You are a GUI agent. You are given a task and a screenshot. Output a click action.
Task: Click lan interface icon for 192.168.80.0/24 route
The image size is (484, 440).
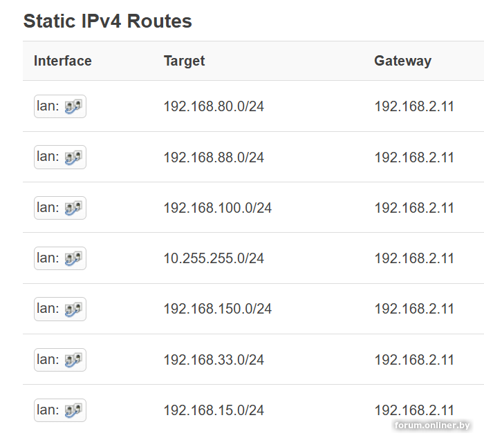tap(74, 106)
